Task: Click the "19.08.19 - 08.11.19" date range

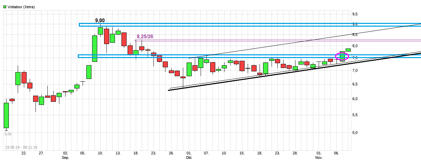Action: (x=21, y=147)
